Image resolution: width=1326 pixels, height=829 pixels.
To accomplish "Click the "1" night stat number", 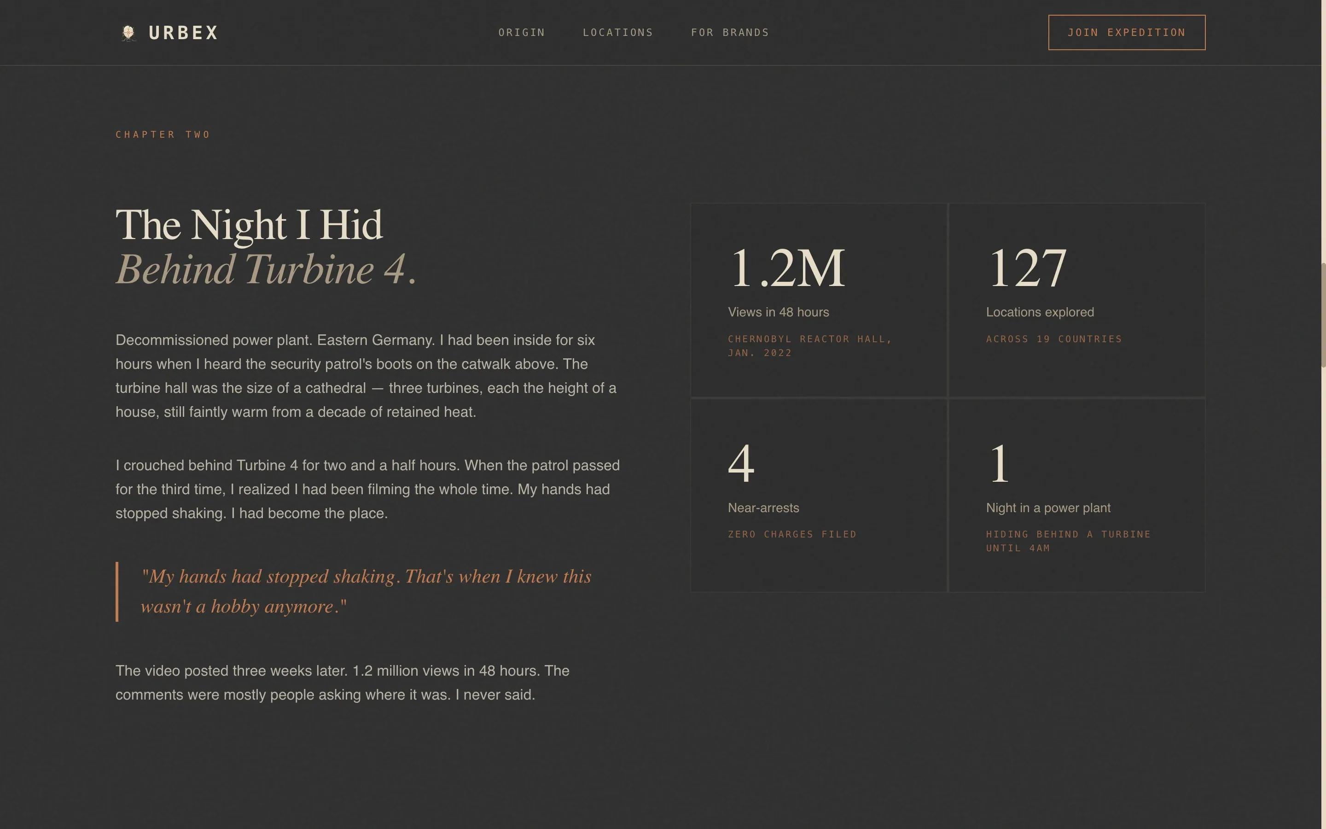I will pos(999,463).
